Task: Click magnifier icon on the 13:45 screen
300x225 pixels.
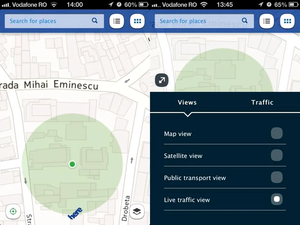Action: tap(245, 21)
